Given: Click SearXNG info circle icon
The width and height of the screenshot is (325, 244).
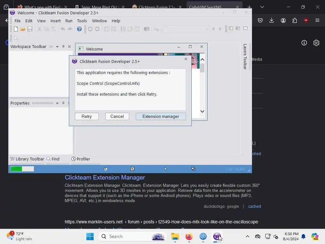Looking at the screenshot, I should point(304,43).
